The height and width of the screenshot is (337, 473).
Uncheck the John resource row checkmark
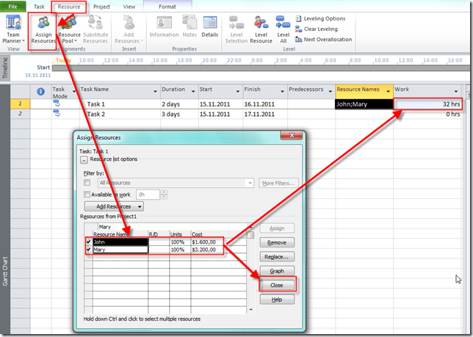88,242
